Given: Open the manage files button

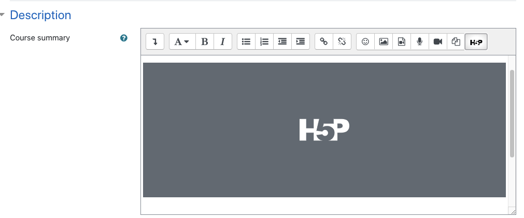Looking at the screenshot, I should click(456, 42).
